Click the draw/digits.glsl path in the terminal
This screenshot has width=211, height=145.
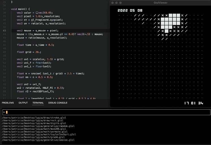tap(34, 123)
